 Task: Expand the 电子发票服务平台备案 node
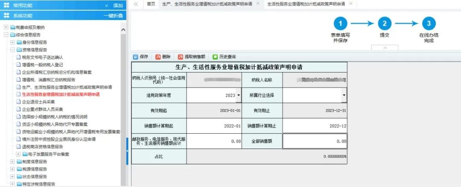pyautogui.click(x=18, y=154)
